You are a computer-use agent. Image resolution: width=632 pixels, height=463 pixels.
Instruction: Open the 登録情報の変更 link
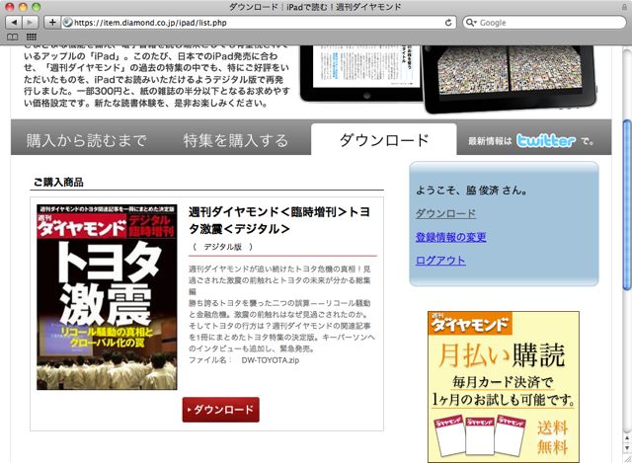(x=450, y=237)
